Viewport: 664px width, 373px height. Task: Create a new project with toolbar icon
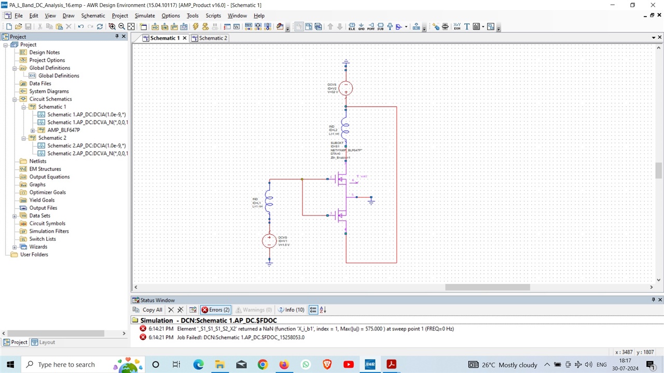pos(9,26)
